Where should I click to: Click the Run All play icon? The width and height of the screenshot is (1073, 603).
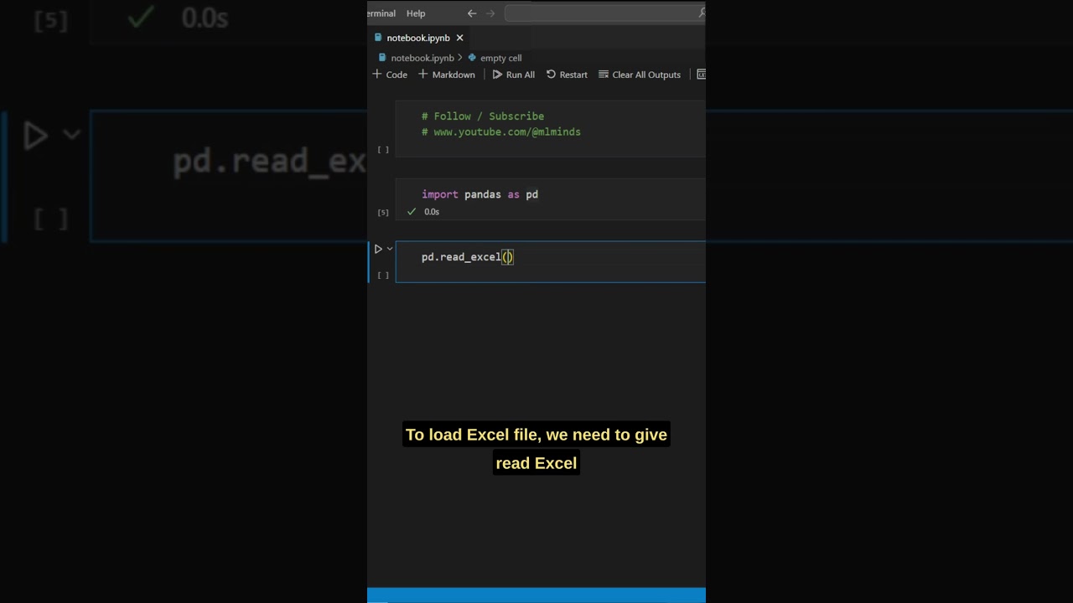497,75
